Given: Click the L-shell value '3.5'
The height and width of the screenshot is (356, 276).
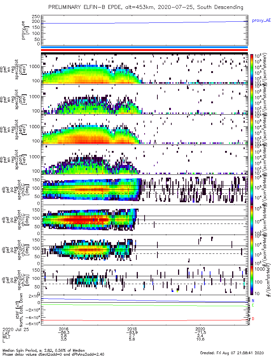Looking at the screenshot, I should pos(64,339).
